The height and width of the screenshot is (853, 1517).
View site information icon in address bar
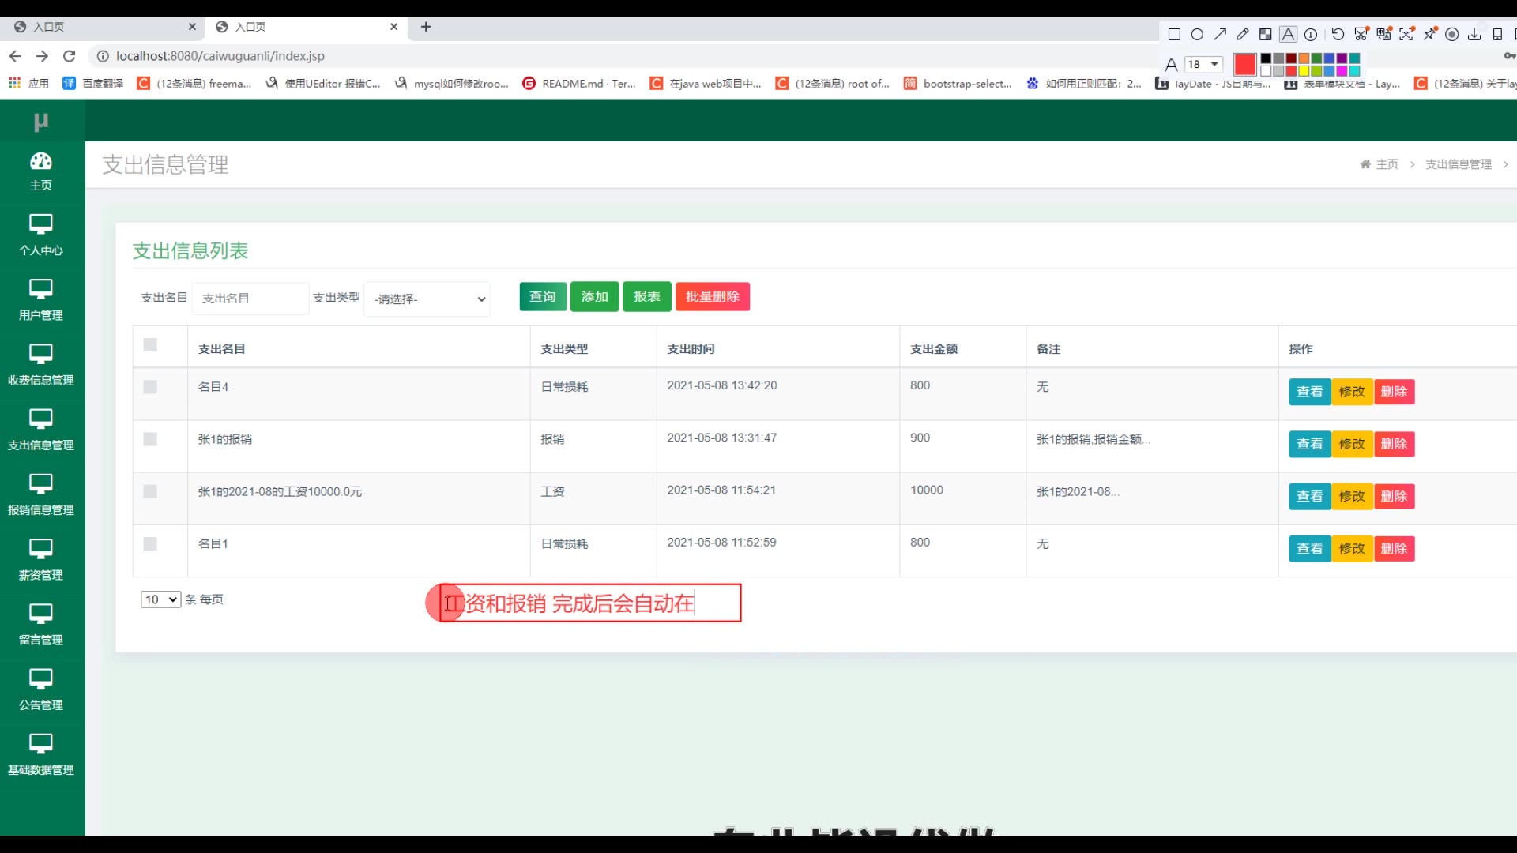click(x=103, y=56)
